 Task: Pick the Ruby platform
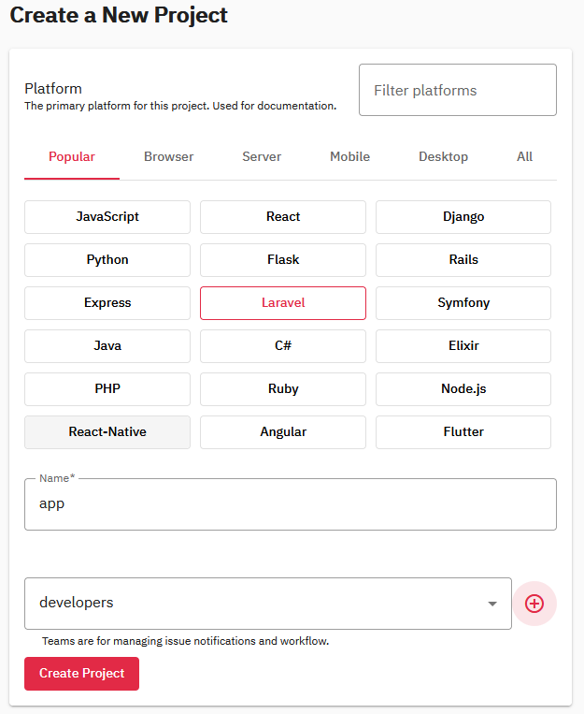[283, 389]
